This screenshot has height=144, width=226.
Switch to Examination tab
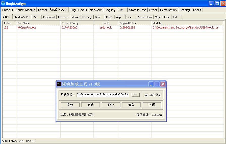point(168,10)
